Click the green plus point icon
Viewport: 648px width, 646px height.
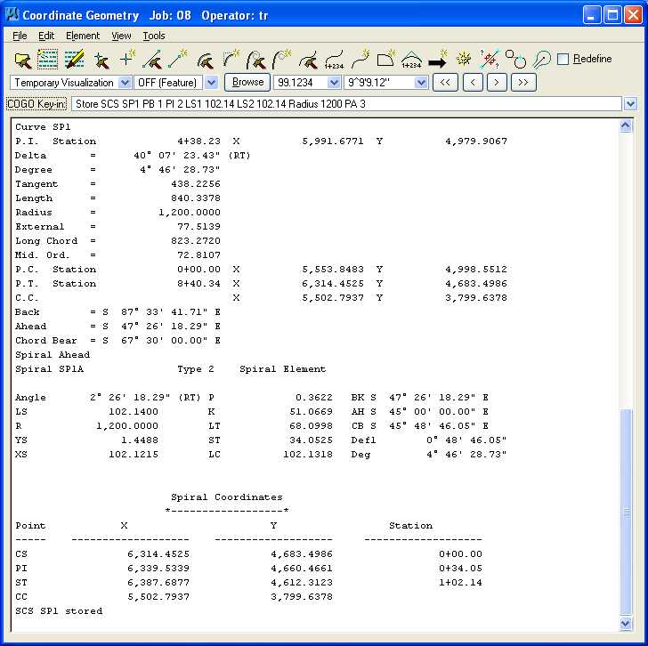click(x=127, y=61)
